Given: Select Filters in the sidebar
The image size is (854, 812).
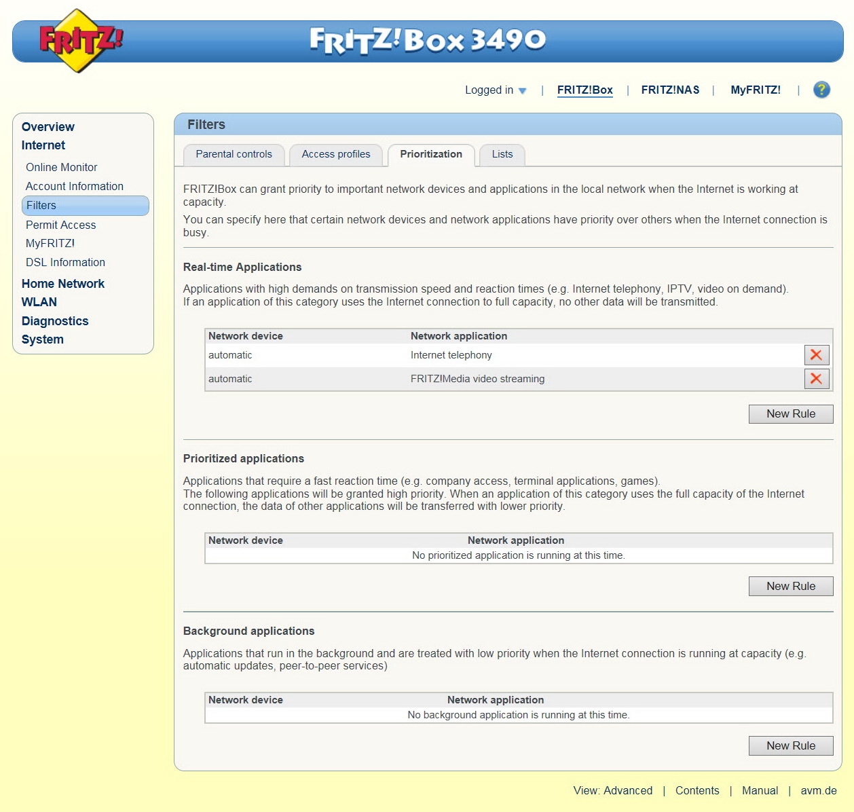Looking at the screenshot, I should (86, 206).
